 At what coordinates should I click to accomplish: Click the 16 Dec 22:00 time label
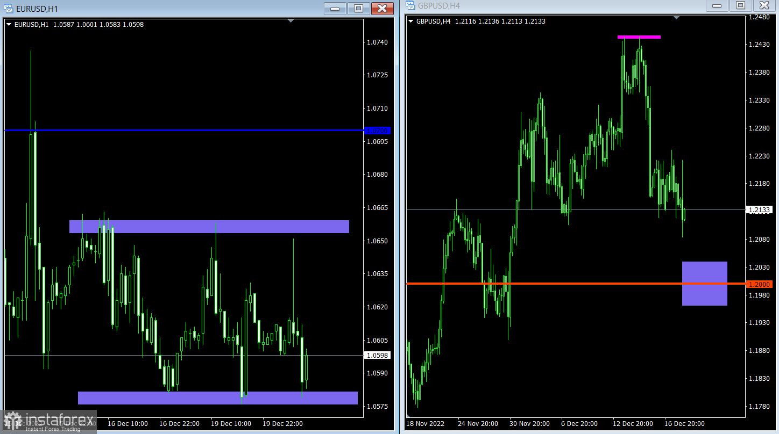179,424
